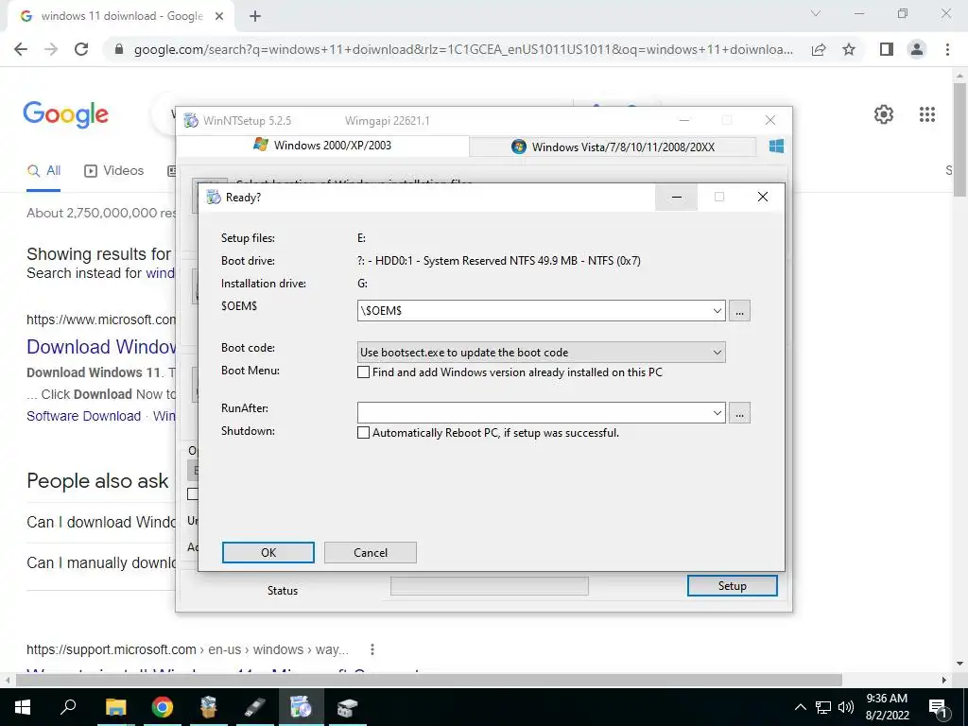This screenshot has height=726, width=968.
Task: Click the vertical page scrollbar
Action: (x=960, y=140)
